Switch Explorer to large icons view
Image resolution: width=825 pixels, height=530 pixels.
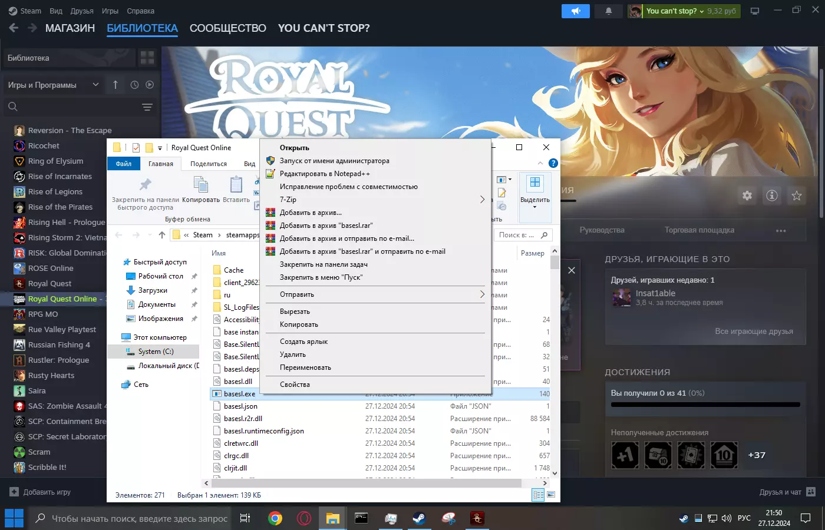(x=551, y=495)
